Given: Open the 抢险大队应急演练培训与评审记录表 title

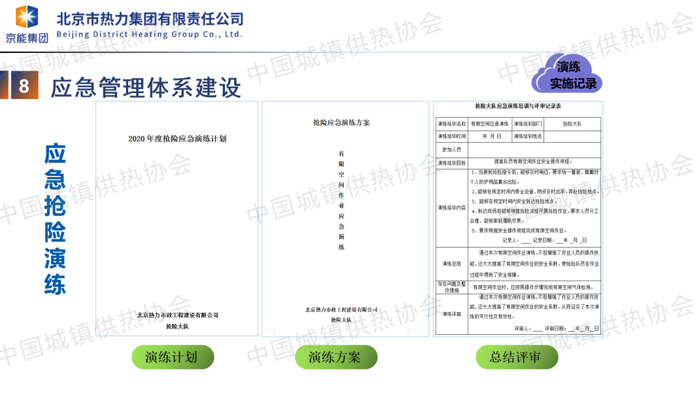Looking at the screenshot, I should coord(518,107).
